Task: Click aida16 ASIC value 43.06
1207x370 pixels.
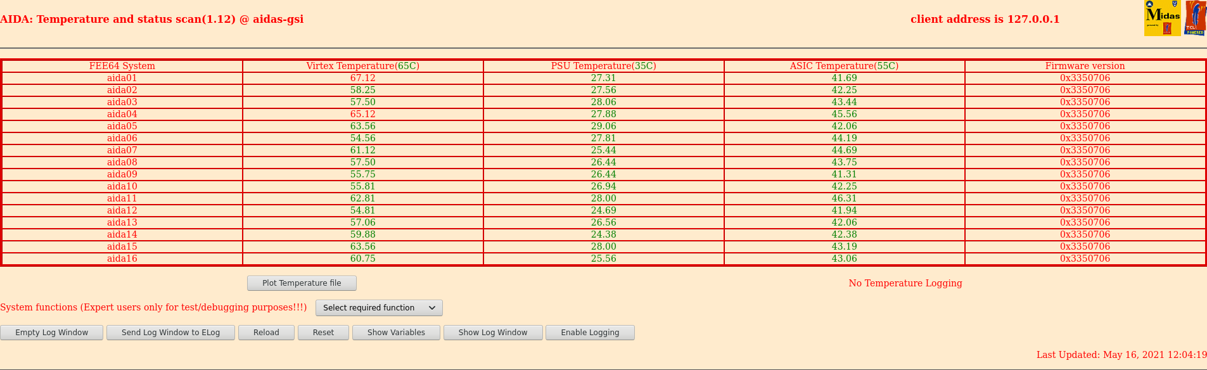Action: tap(845, 258)
